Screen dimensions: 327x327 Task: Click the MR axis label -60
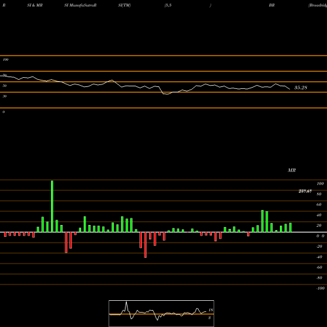point(319,267)
